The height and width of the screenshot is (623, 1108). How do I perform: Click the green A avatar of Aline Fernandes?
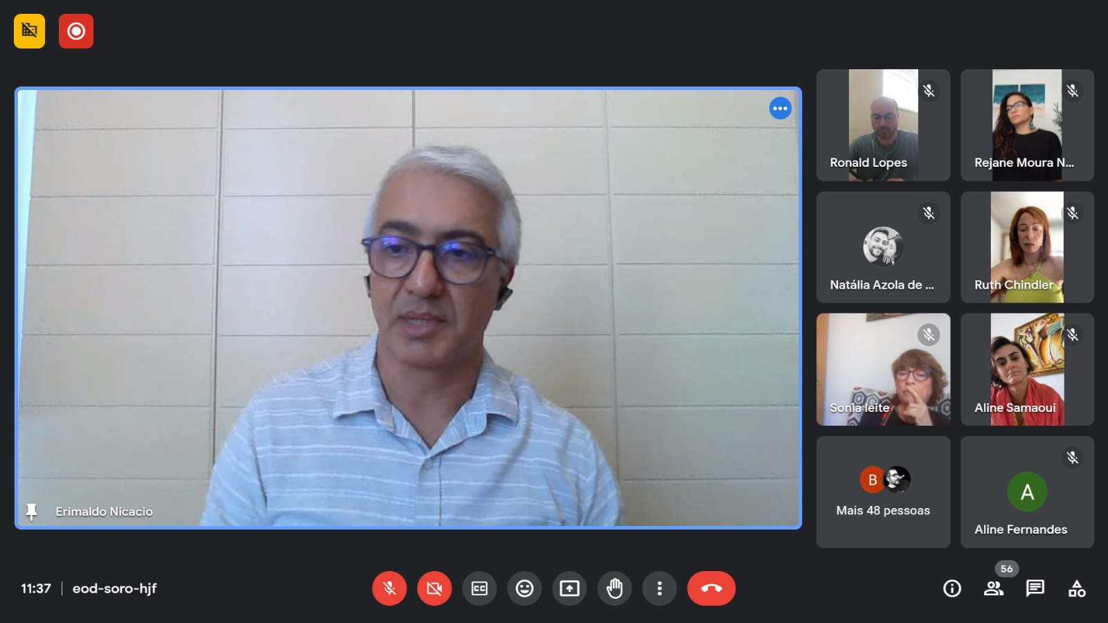[x=1027, y=491]
